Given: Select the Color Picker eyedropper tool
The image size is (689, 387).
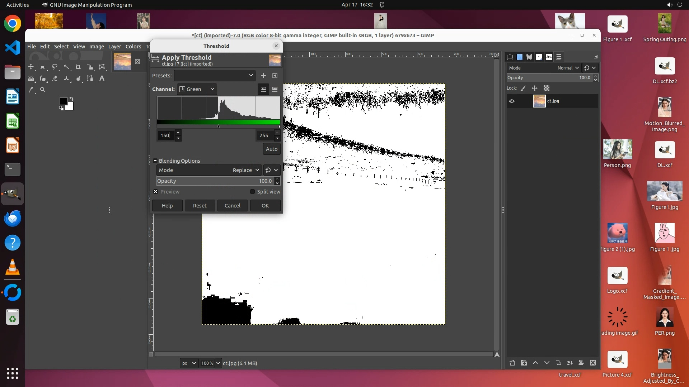Looking at the screenshot, I should click(31, 90).
